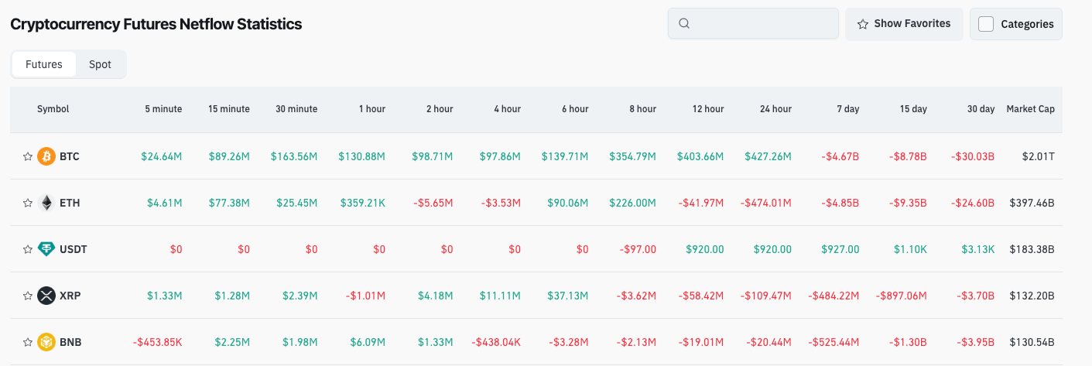The height and width of the screenshot is (366, 1092).
Task: Sort by the 24 hour column header
Action: coord(775,109)
